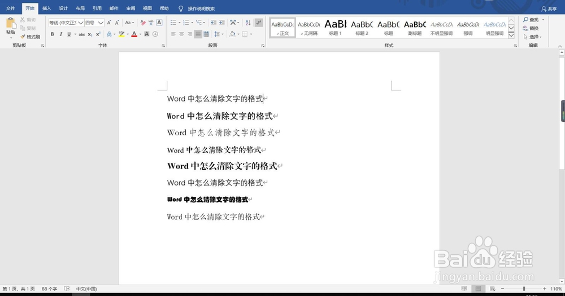Sort the text with the A-Z sort icon
Image resolution: width=565 pixels, height=296 pixels.
point(248,23)
